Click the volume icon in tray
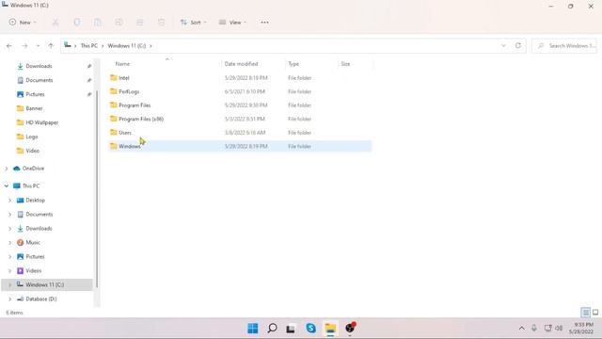Viewport: 602px width, 339px height. [x=559, y=329]
